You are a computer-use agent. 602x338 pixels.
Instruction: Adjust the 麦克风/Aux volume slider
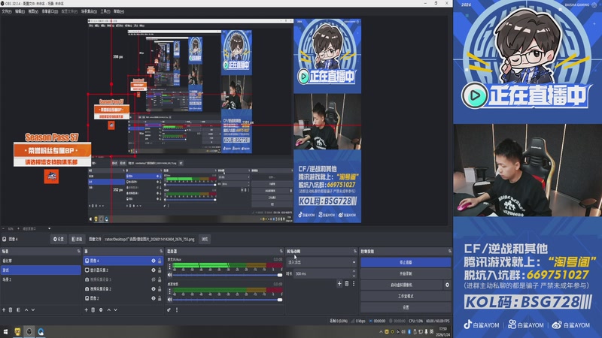227,275
